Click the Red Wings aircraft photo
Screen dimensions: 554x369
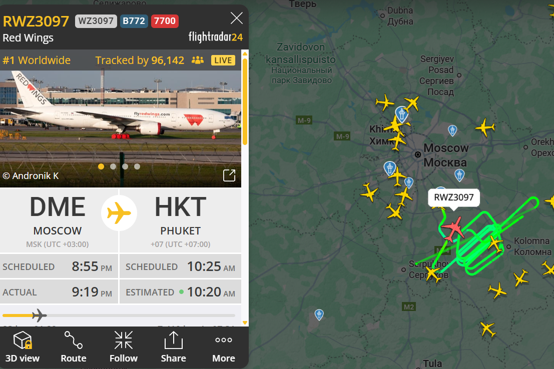tap(121, 128)
